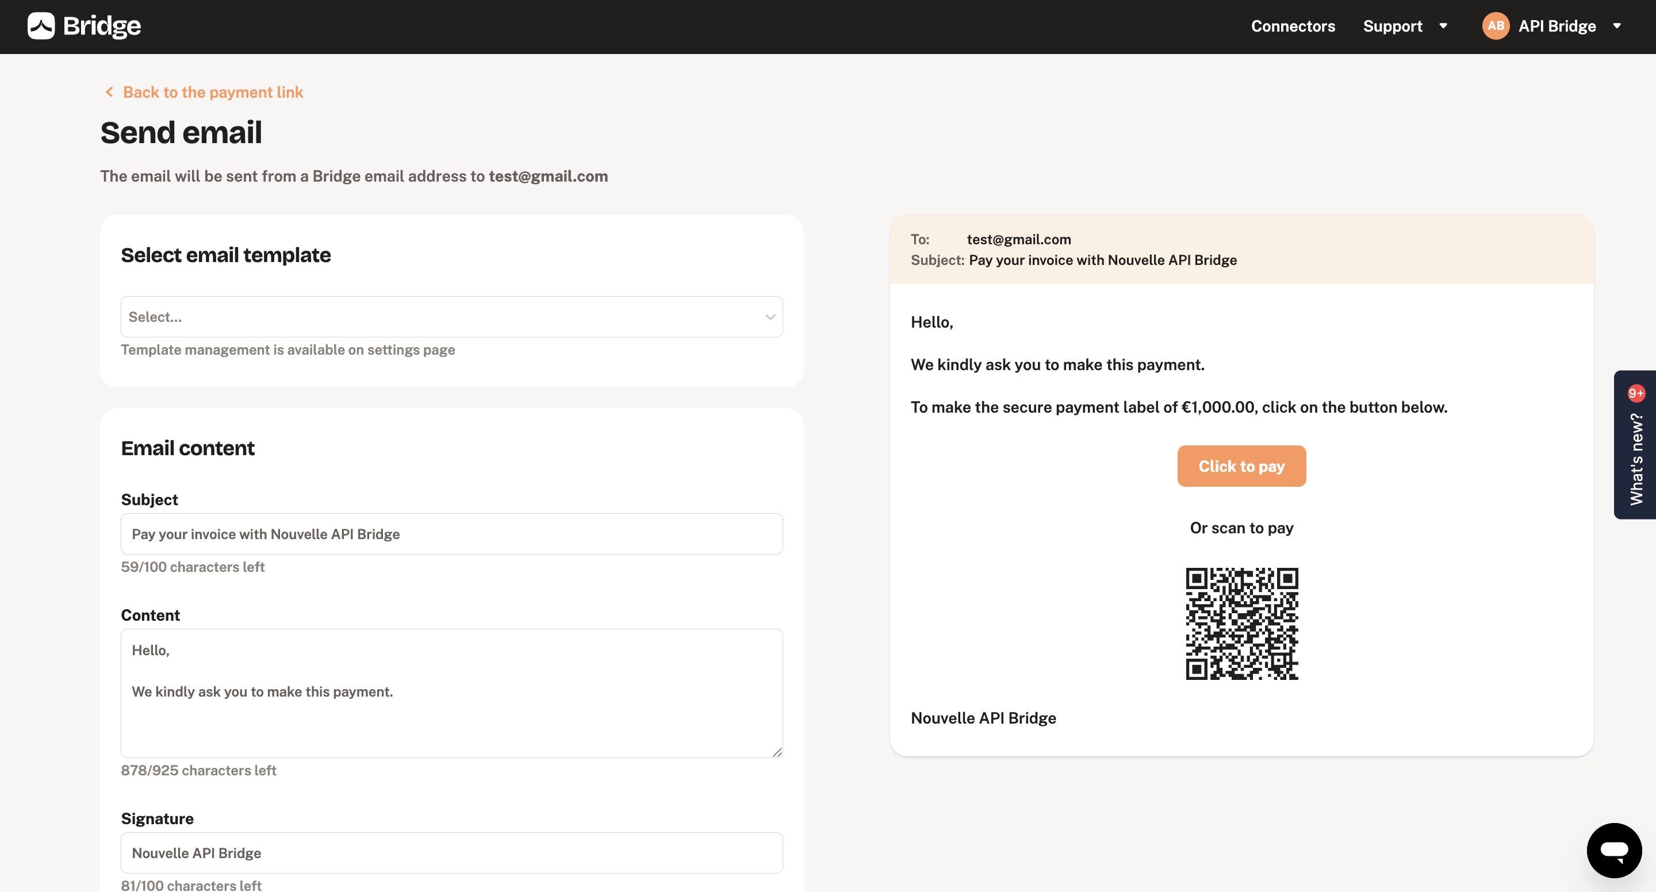Expand the email template Select dropdown
Viewport: 1656px width, 892px height.
[451, 316]
